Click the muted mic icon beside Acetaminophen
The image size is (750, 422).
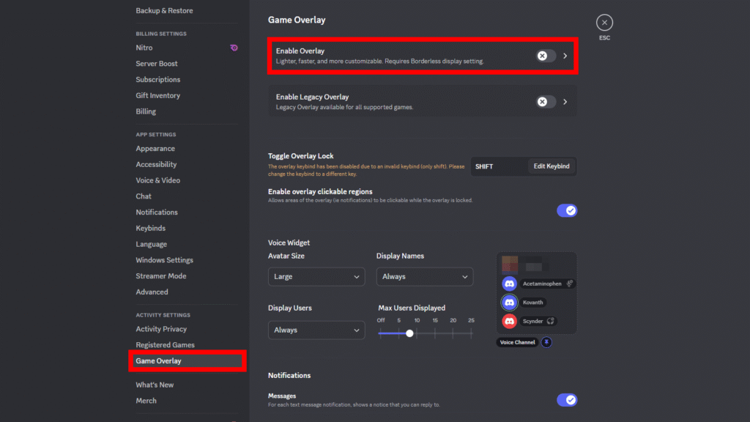pyautogui.click(x=570, y=284)
